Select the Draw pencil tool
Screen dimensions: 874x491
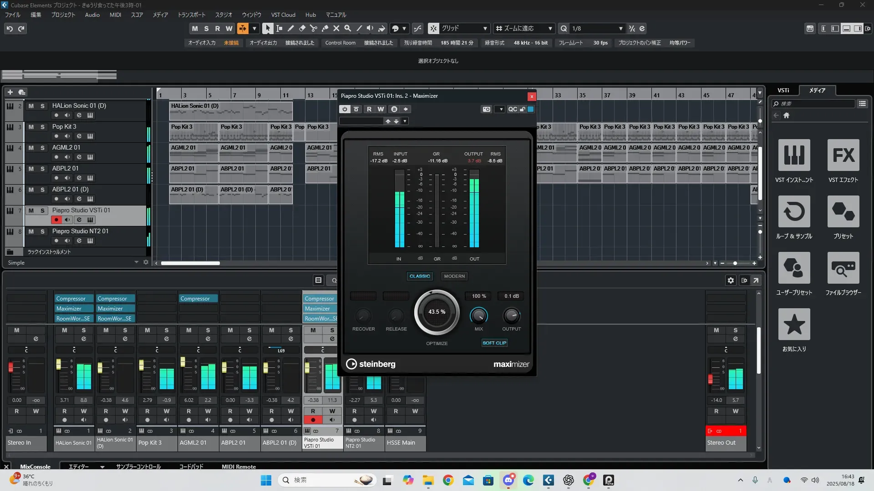(290, 29)
